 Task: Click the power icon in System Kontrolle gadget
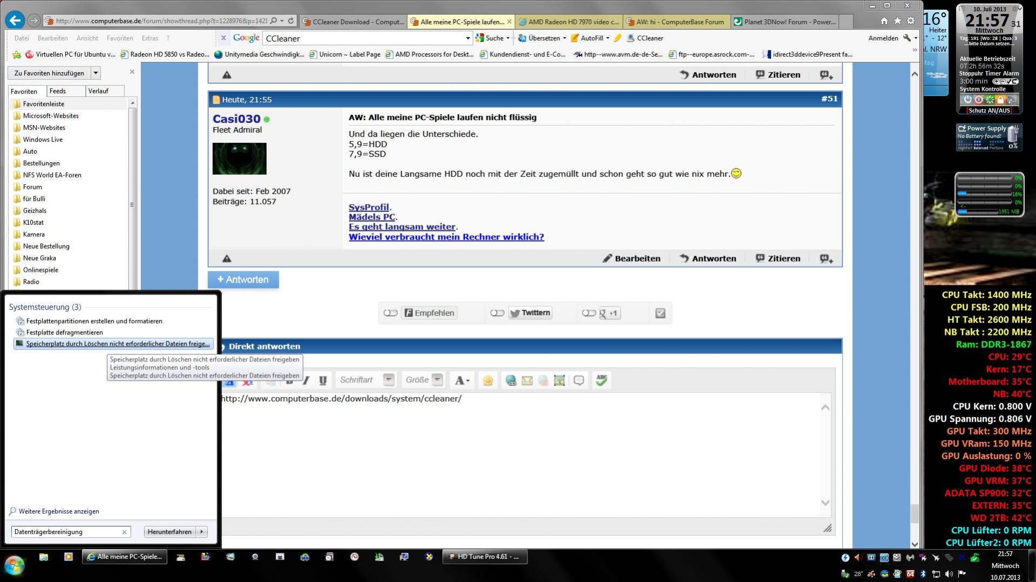(967, 100)
